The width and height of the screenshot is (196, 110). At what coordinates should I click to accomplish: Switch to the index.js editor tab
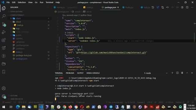tap(90, 7)
